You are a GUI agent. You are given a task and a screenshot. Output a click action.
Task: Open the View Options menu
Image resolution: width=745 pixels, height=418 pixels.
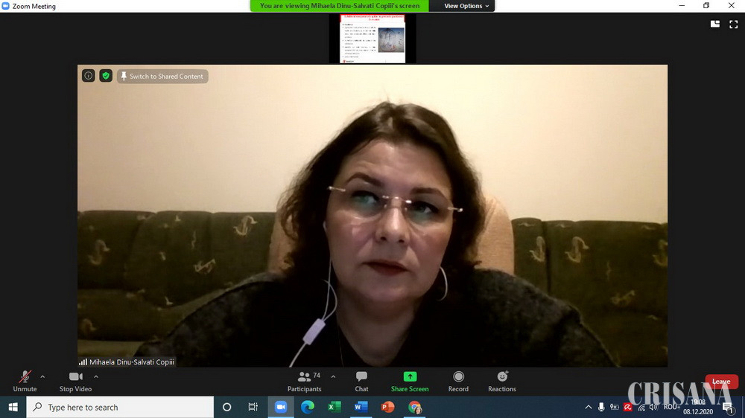click(466, 6)
